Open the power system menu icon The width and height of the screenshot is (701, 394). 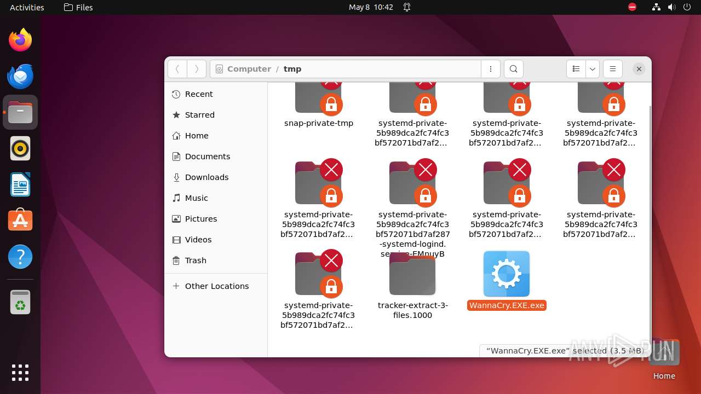point(687,7)
